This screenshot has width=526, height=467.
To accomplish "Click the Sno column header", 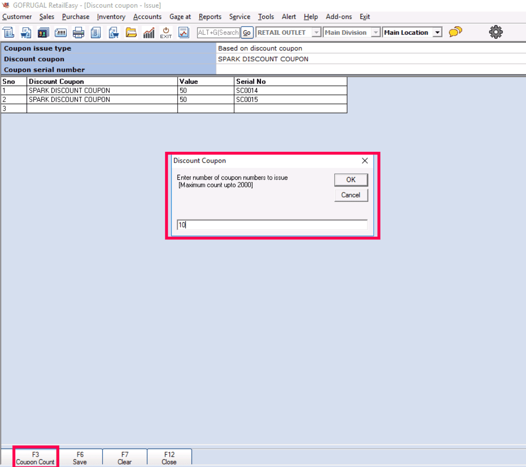I will [x=14, y=81].
